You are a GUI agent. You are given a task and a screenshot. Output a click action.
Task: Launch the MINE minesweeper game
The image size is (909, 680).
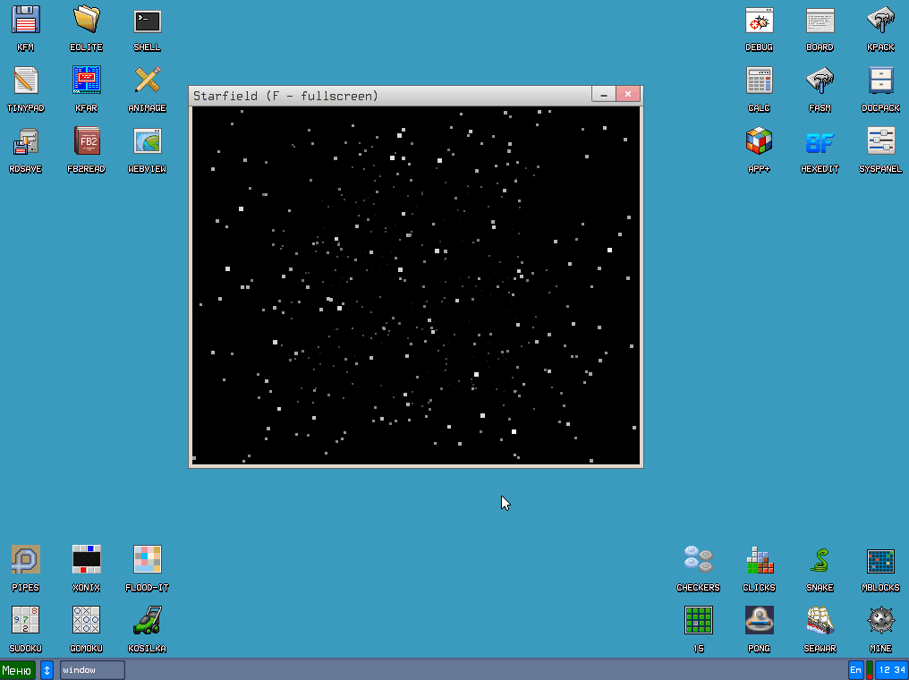coord(880,620)
